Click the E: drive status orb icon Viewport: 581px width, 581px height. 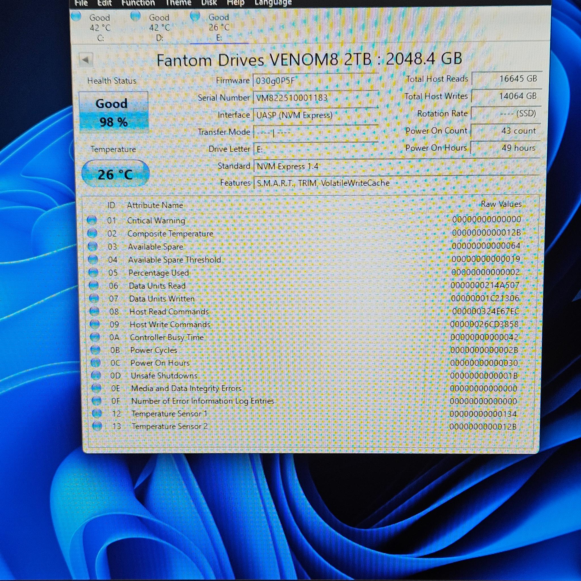(195, 16)
